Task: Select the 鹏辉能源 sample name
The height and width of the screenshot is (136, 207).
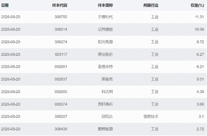Action: (x=105, y=129)
